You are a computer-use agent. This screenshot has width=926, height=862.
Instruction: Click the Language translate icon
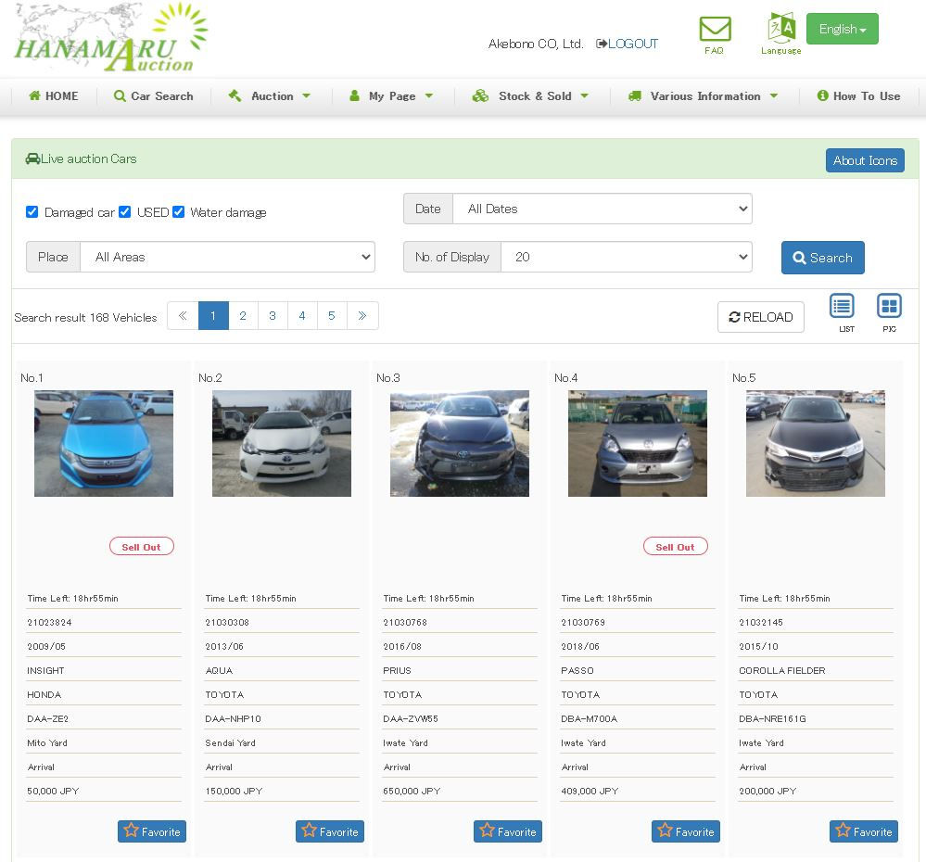click(781, 27)
